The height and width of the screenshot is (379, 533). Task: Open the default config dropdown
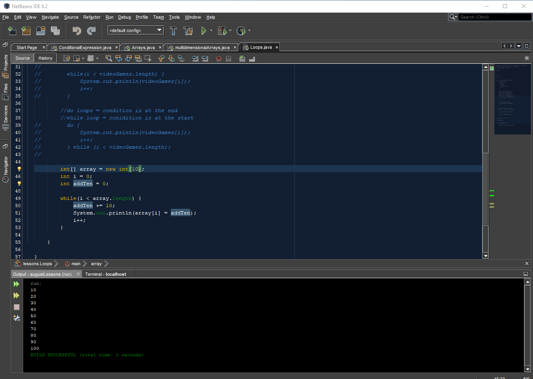pyautogui.click(x=136, y=30)
